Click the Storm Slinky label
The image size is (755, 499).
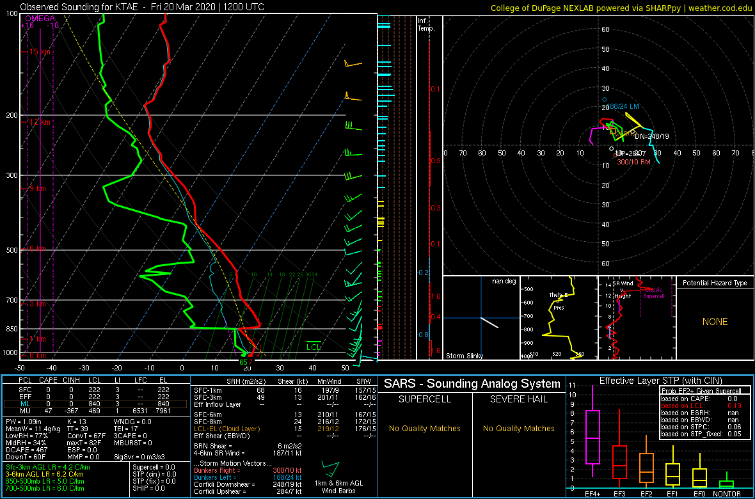pos(465,356)
